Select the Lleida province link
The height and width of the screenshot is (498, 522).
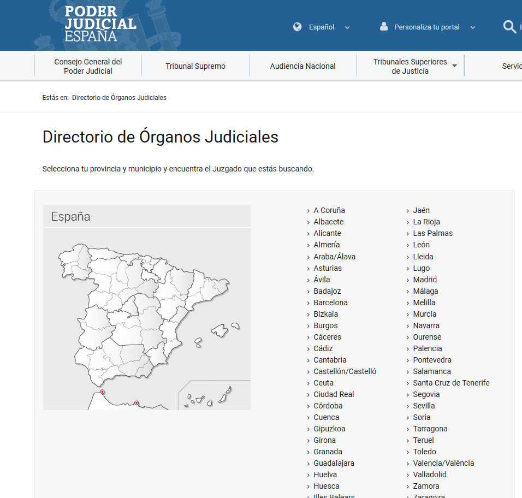coord(423,257)
